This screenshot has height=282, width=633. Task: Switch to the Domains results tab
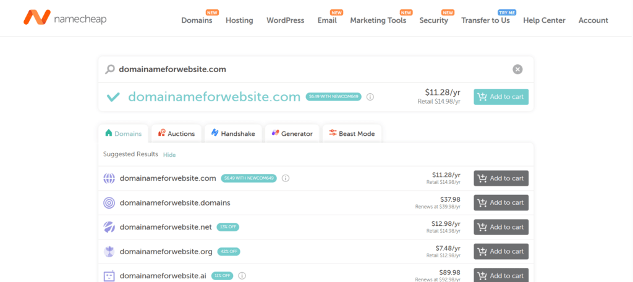click(x=123, y=134)
